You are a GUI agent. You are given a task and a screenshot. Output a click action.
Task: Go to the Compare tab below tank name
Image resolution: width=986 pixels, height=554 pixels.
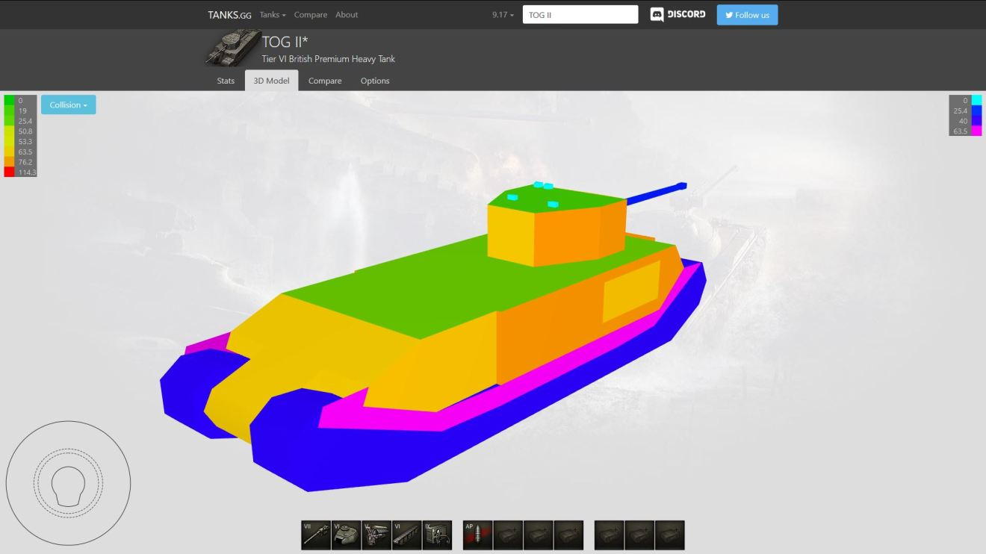(x=325, y=81)
